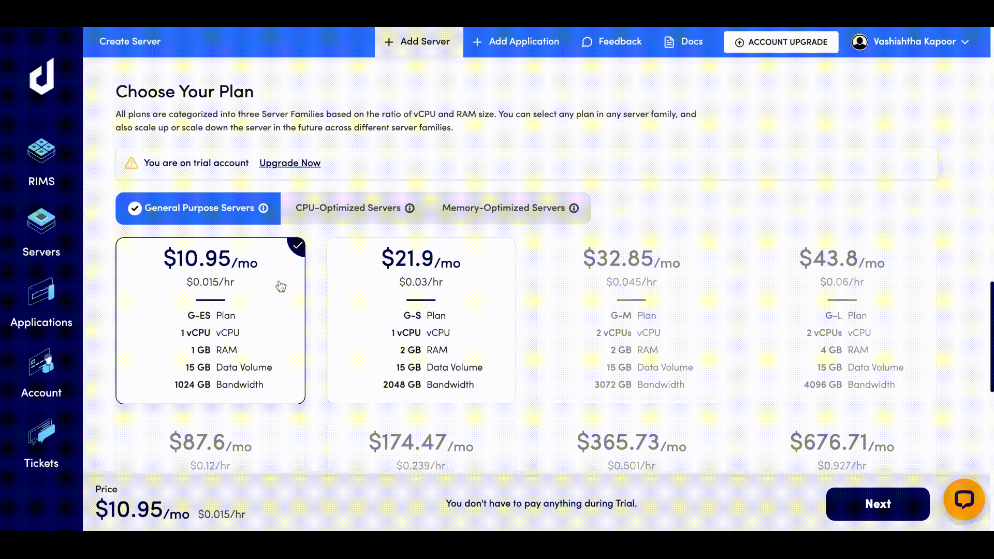Image resolution: width=994 pixels, height=559 pixels.
Task: Open the info icon for General Purpose Servers
Action: [264, 208]
